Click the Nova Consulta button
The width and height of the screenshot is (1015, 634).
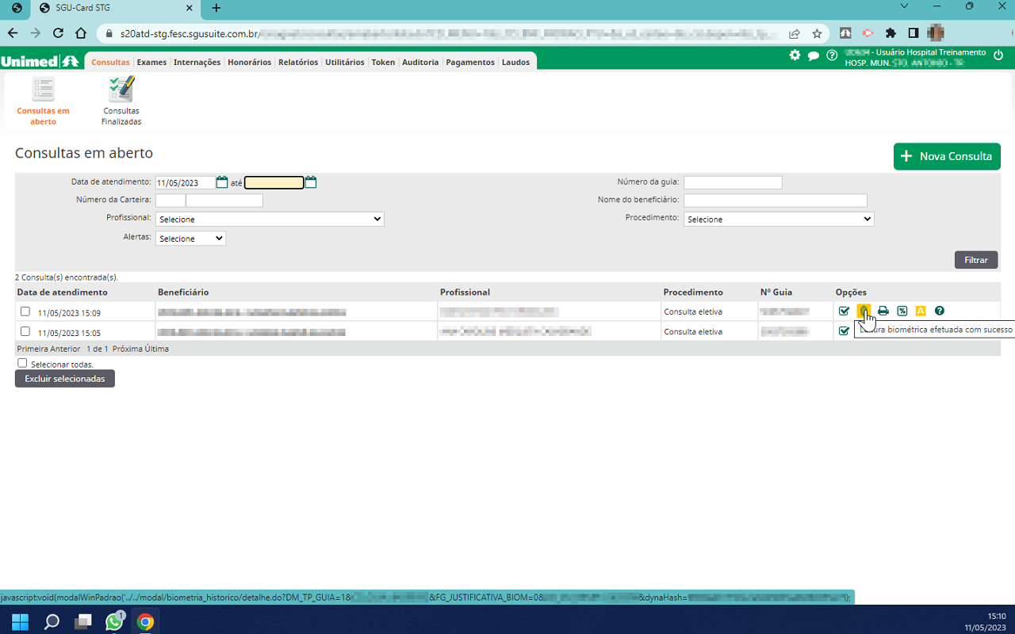tap(947, 156)
